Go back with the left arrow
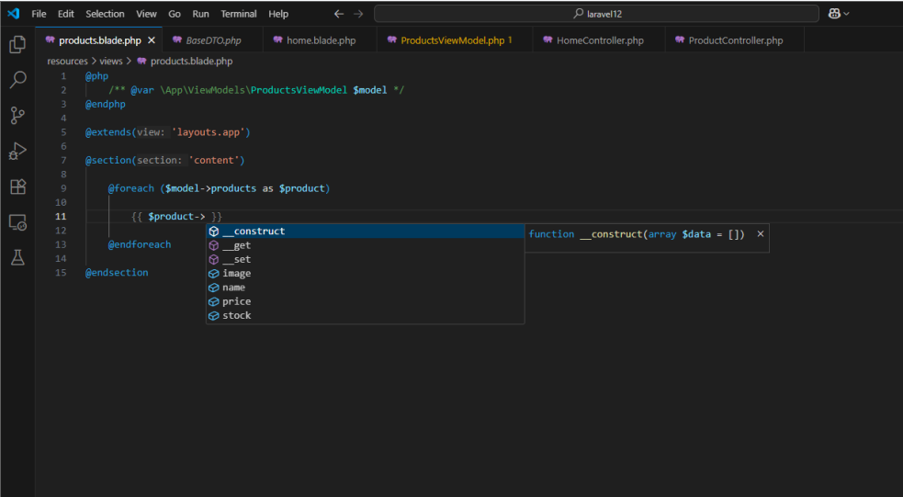The image size is (903, 497). tap(339, 14)
